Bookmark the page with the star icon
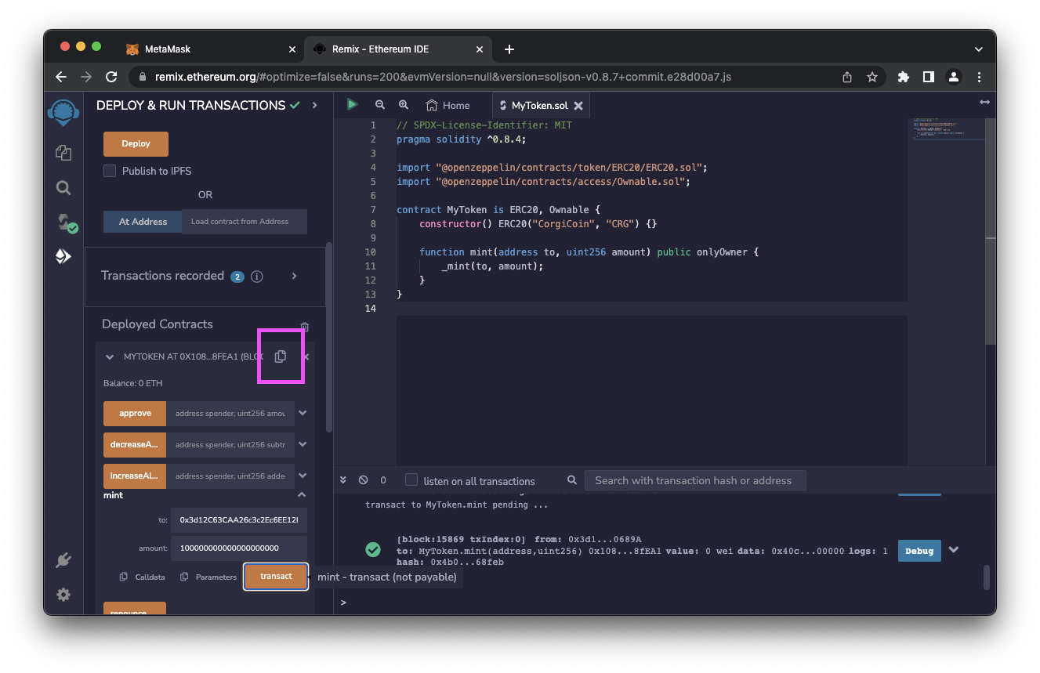 (871, 77)
